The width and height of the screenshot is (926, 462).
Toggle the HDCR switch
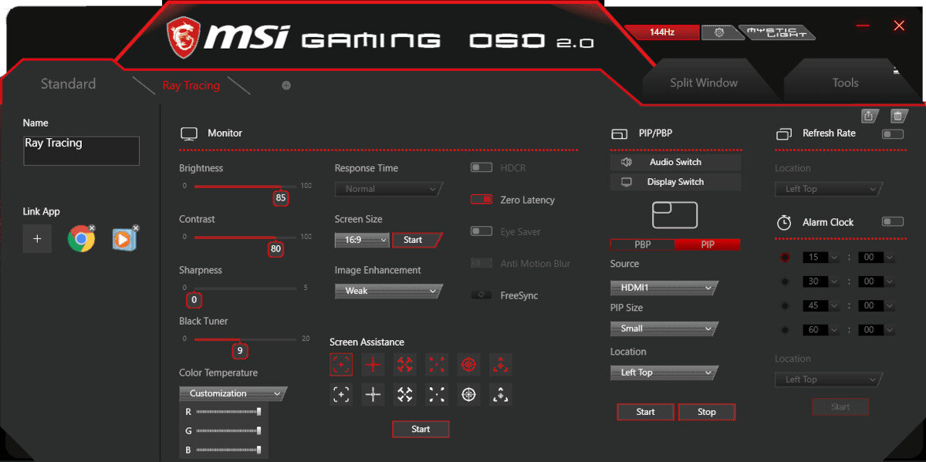pos(482,167)
